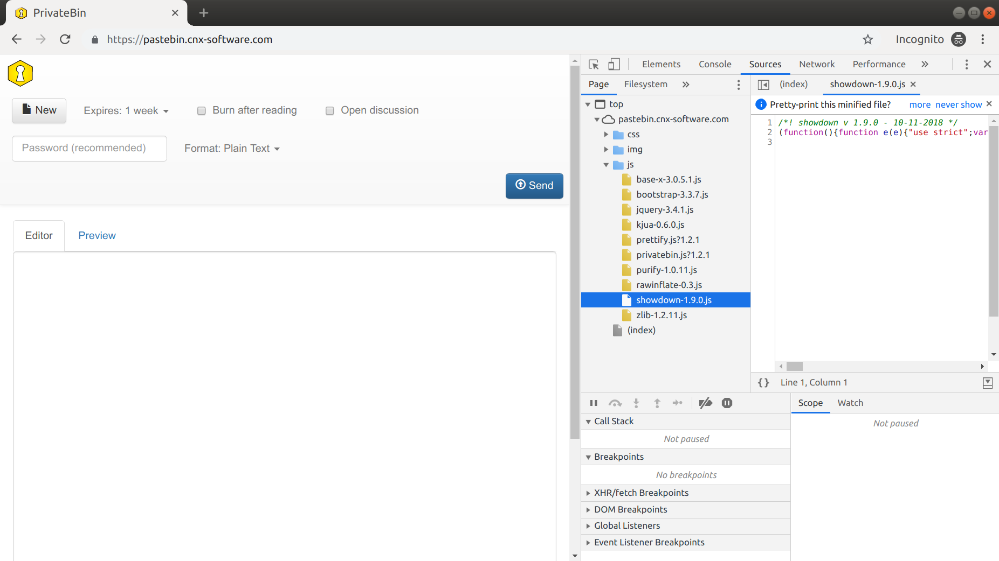This screenshot has width=999, height=561.
Task: Toggle the device toolbar
Action: tap(614, 64)
